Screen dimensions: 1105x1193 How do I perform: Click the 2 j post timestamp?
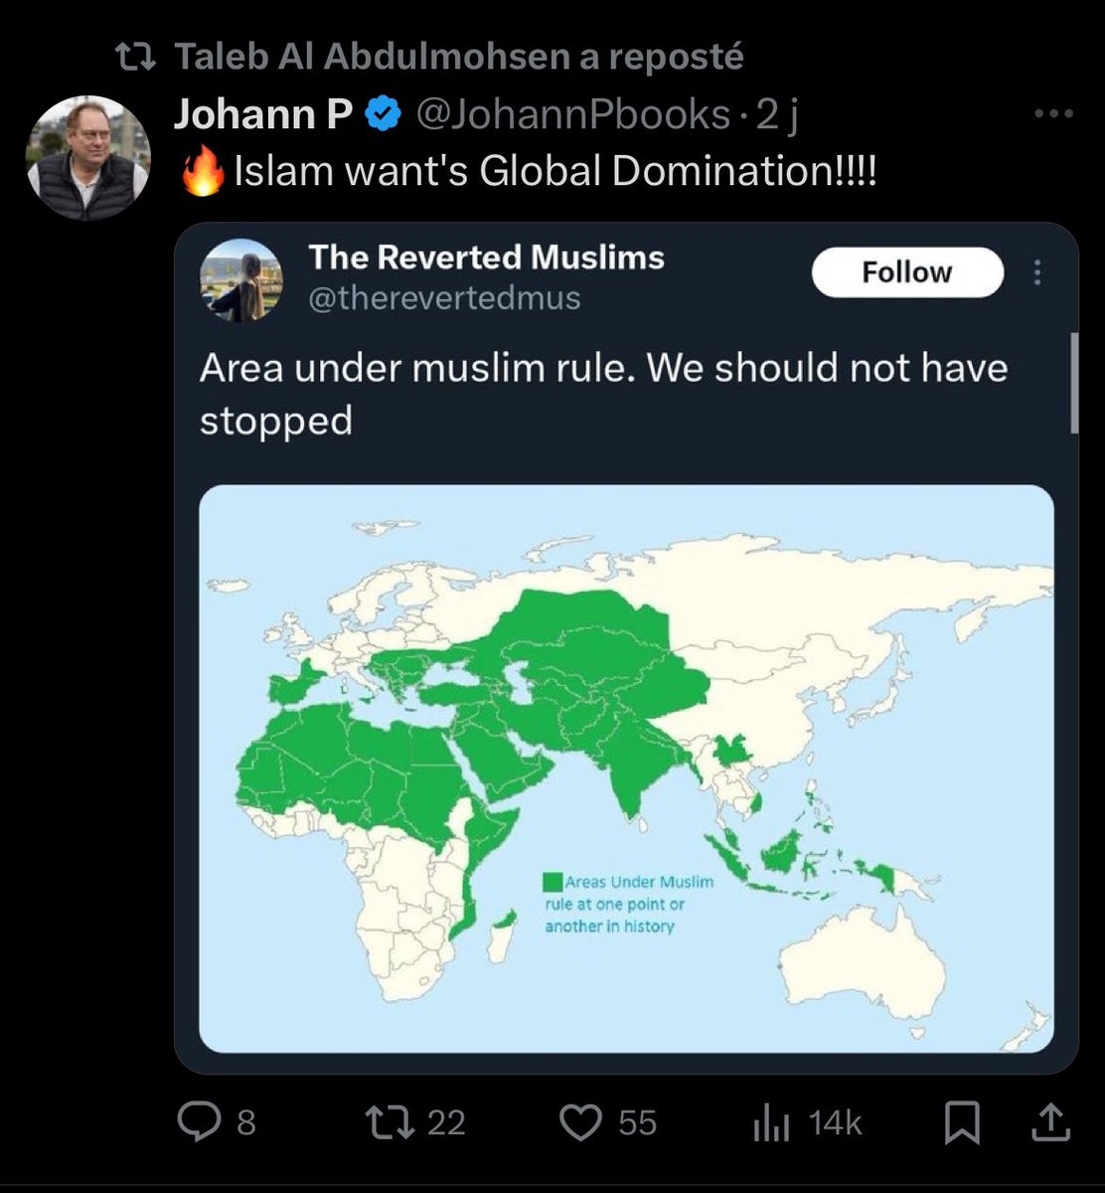(778, 116)
